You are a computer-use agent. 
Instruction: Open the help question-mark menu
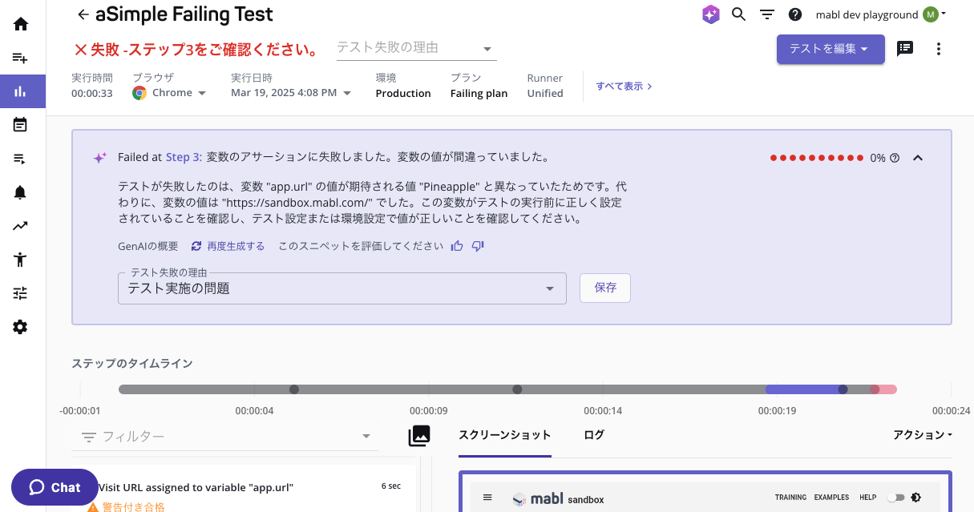795,14
